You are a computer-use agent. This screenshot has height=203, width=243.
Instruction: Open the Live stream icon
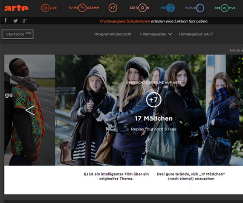45,8
